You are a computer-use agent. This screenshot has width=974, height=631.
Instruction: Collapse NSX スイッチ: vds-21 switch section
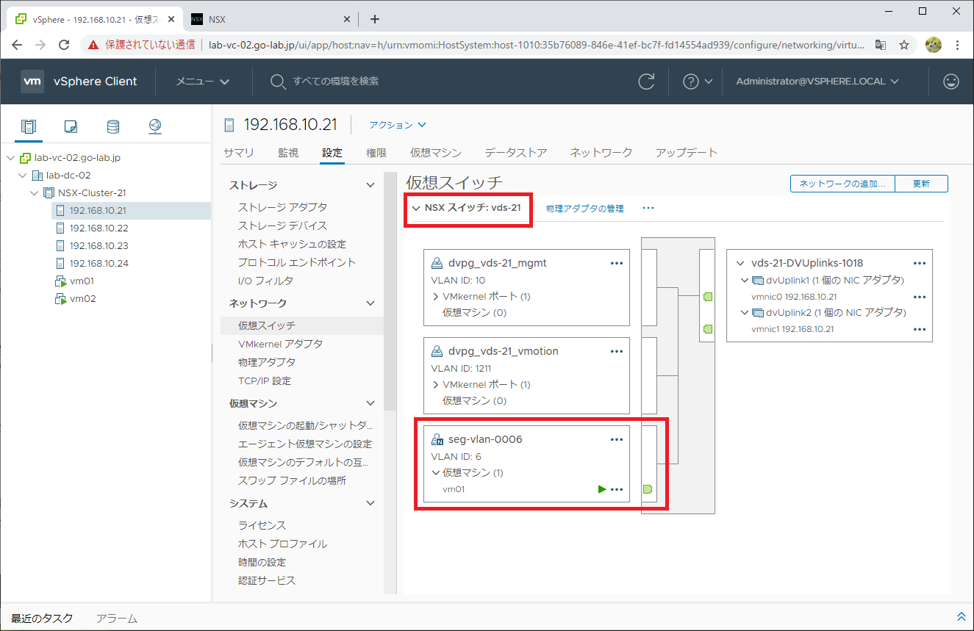[x=416, y=208]
